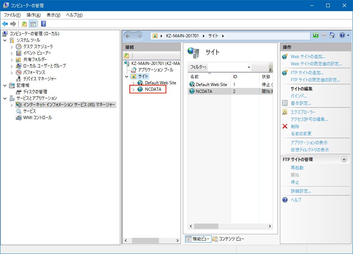
Task: Click the Back arrow in the MMC toolbar
Action: (5, 24)
